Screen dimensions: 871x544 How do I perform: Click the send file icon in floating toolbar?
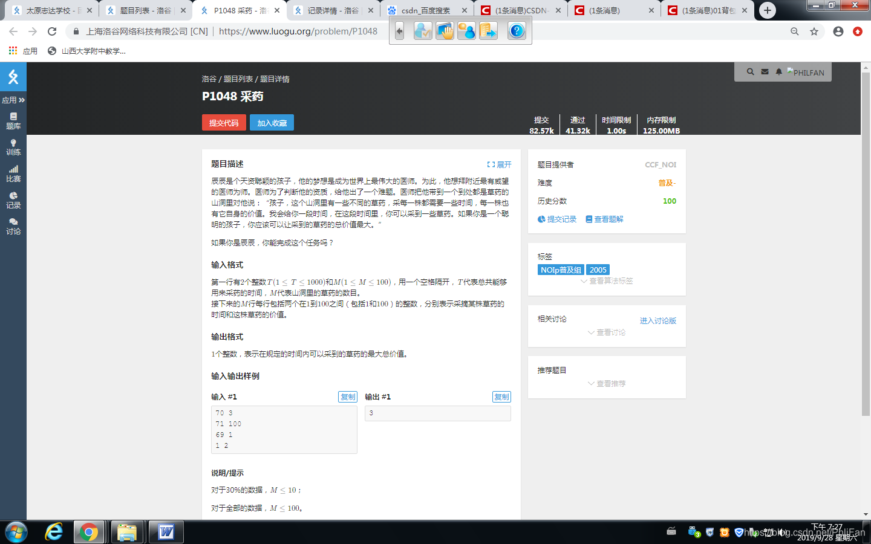(x=488, y=31)
